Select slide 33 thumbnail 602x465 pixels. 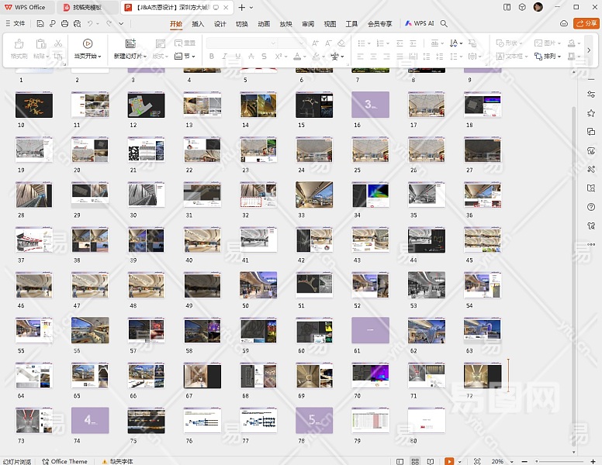point(314,195)
